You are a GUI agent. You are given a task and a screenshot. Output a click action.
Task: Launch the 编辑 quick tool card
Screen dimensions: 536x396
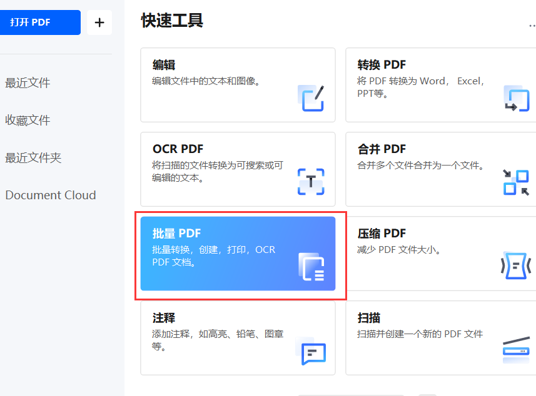pos(238,84)
